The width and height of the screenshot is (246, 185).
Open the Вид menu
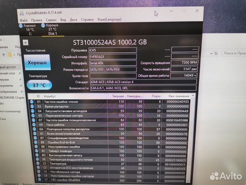pos(63,20)
